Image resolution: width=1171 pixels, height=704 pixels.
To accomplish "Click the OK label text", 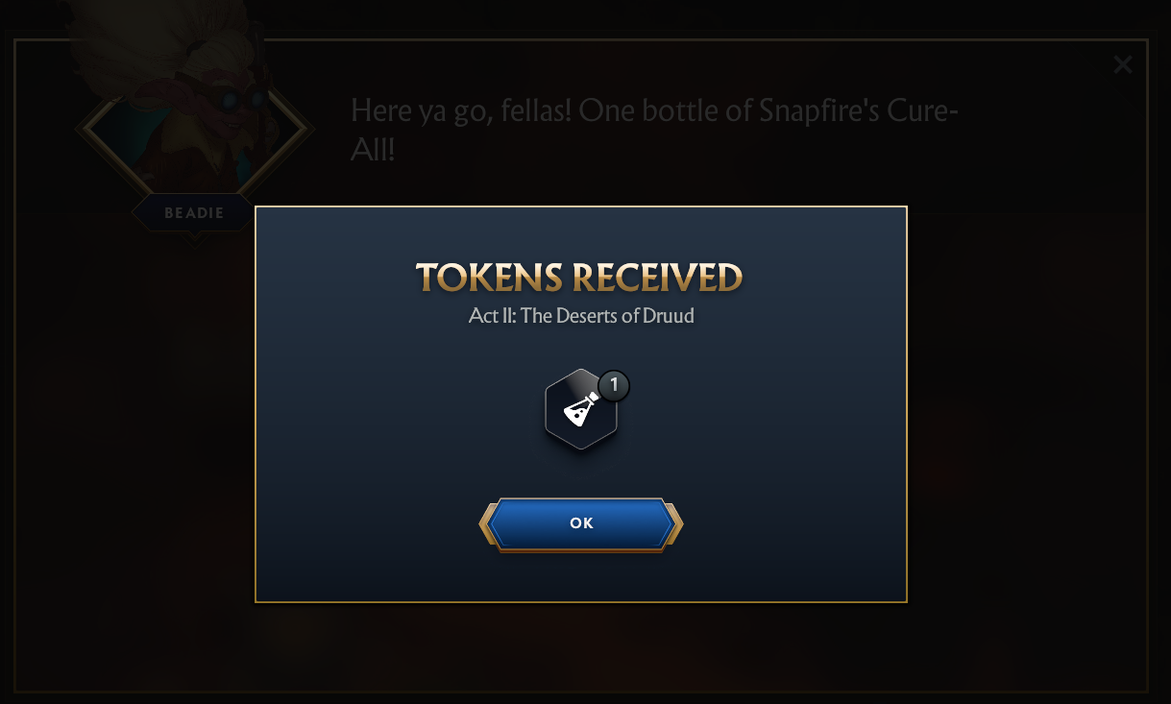I will click(x=581, y=523).
